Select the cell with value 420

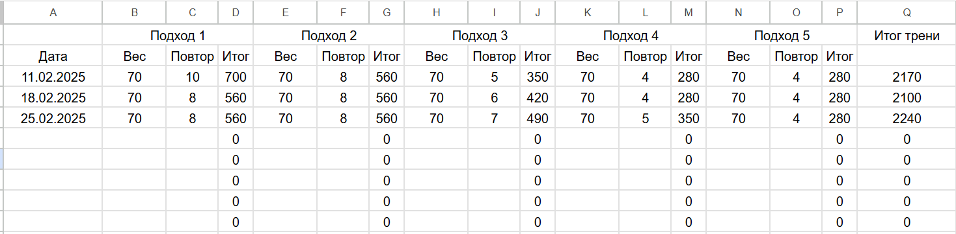click(537, 98)
